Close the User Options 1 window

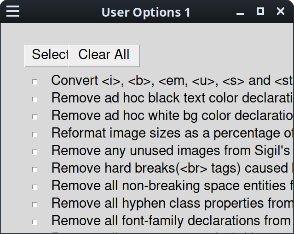click(x=281, y=12)
